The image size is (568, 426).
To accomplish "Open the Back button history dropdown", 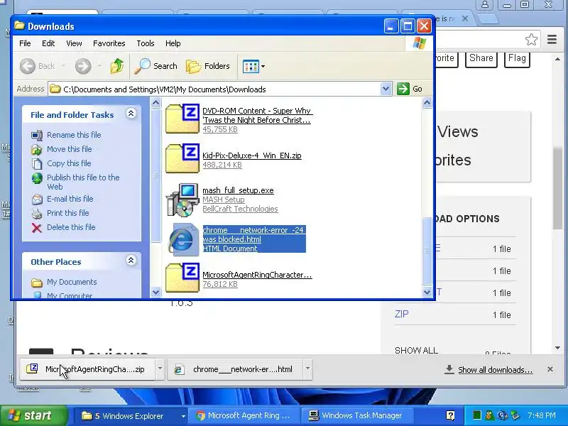I will (64, 66).
